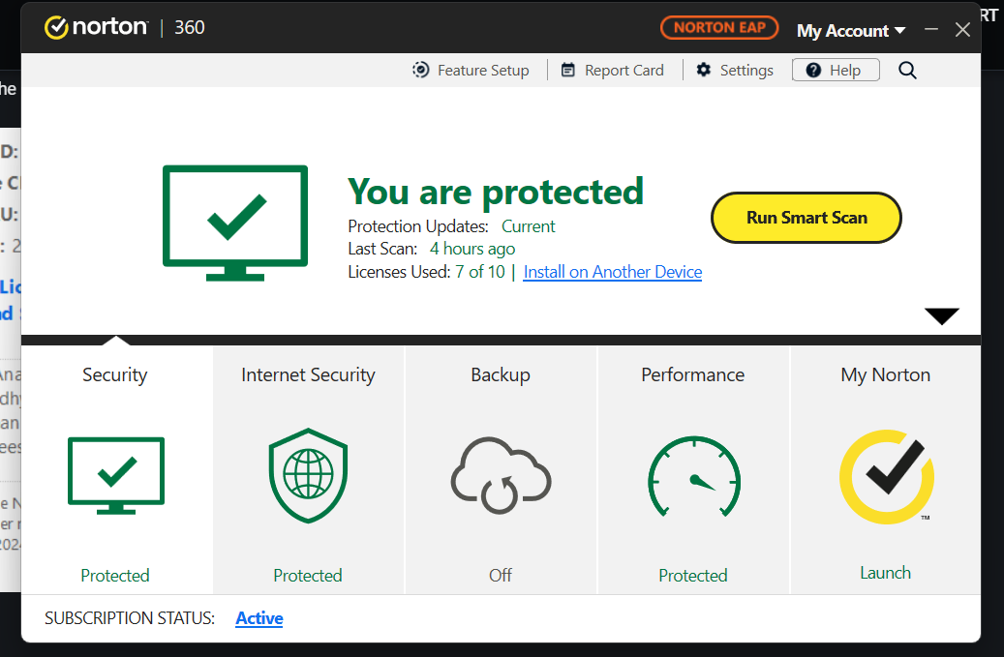Image resolution: width=1004 pixels, height=657 pixels.
Task: Expand the My Account dropdown
Action: coord(851,30)
